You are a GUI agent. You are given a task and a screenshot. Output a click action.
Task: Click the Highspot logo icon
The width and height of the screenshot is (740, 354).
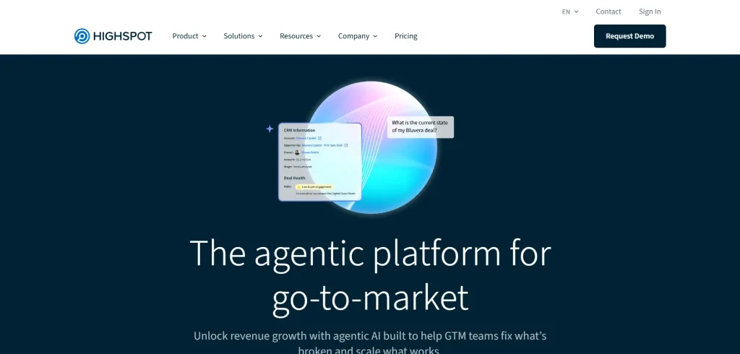(x=82, y=36)
